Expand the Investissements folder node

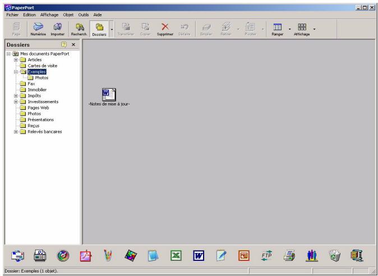click(16, 102)
